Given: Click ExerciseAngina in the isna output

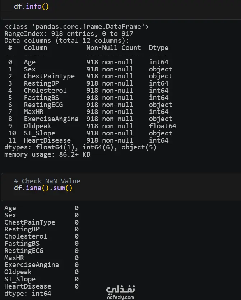Looking at the screenshot, I should click(x=32, y=265).
